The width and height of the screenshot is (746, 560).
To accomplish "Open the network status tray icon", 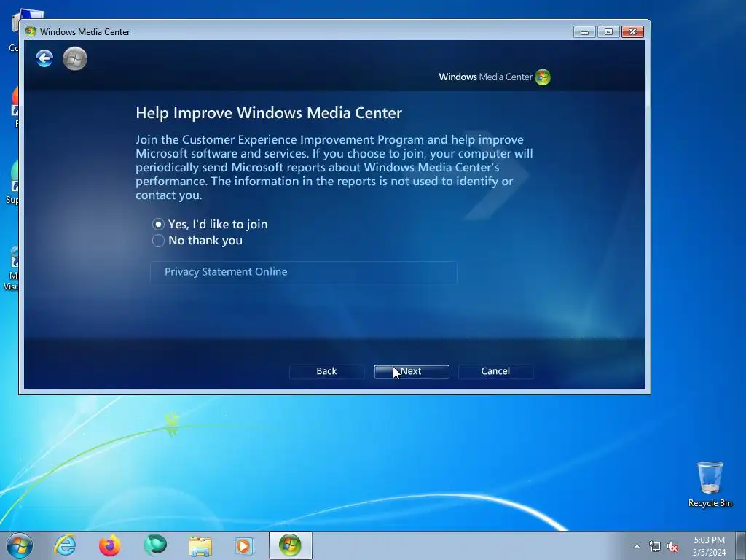I will pyautogui.click(x=655, y=546).
